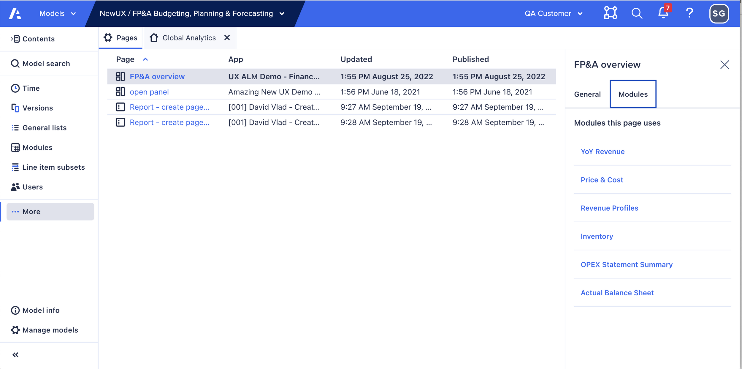
Task: Click the Versions icon
Action: tap(15, 108)
